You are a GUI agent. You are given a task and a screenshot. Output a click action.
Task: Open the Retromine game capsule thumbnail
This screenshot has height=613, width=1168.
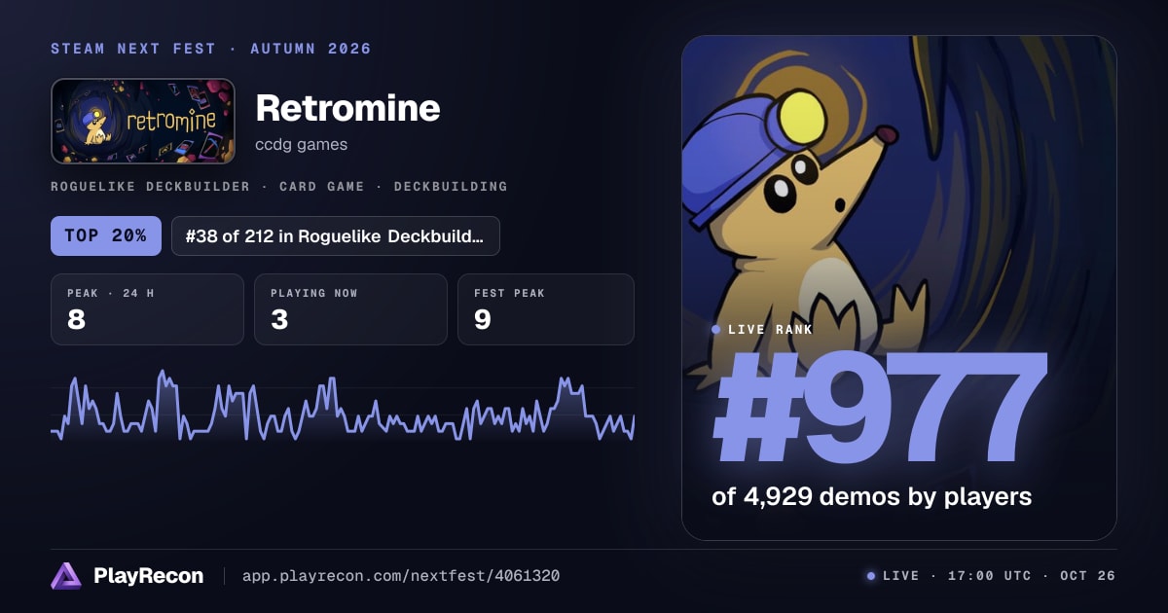[143, 121]
